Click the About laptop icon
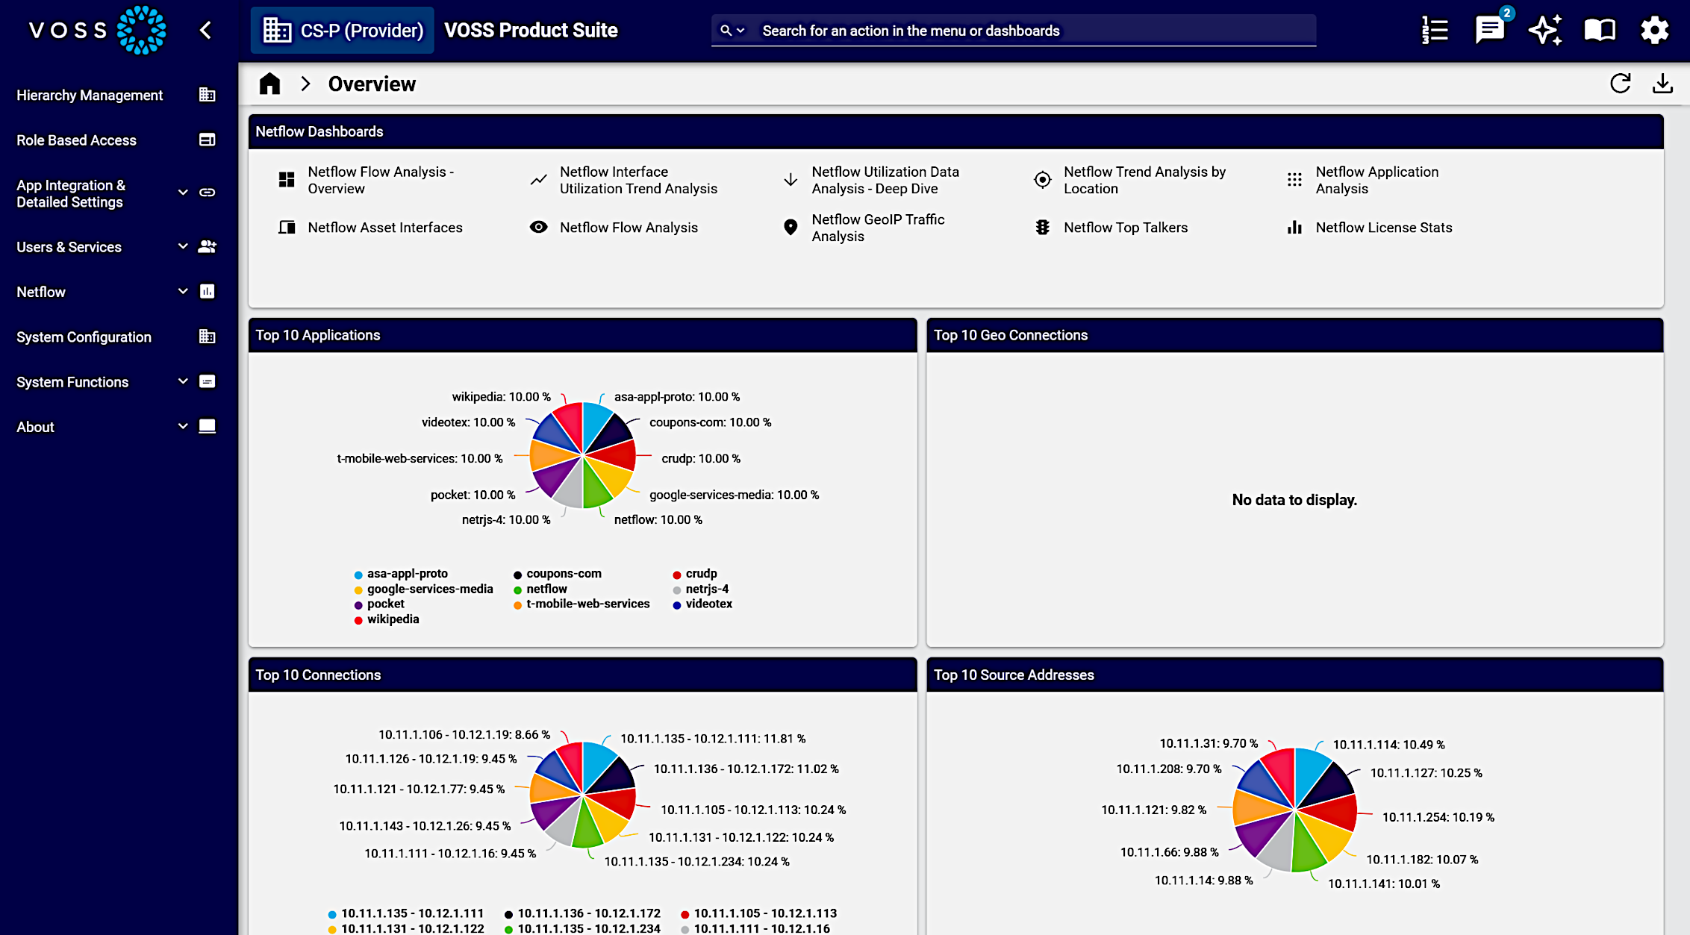The height and width of the screenshot is (935, 1690). click(x=208, y=426)
